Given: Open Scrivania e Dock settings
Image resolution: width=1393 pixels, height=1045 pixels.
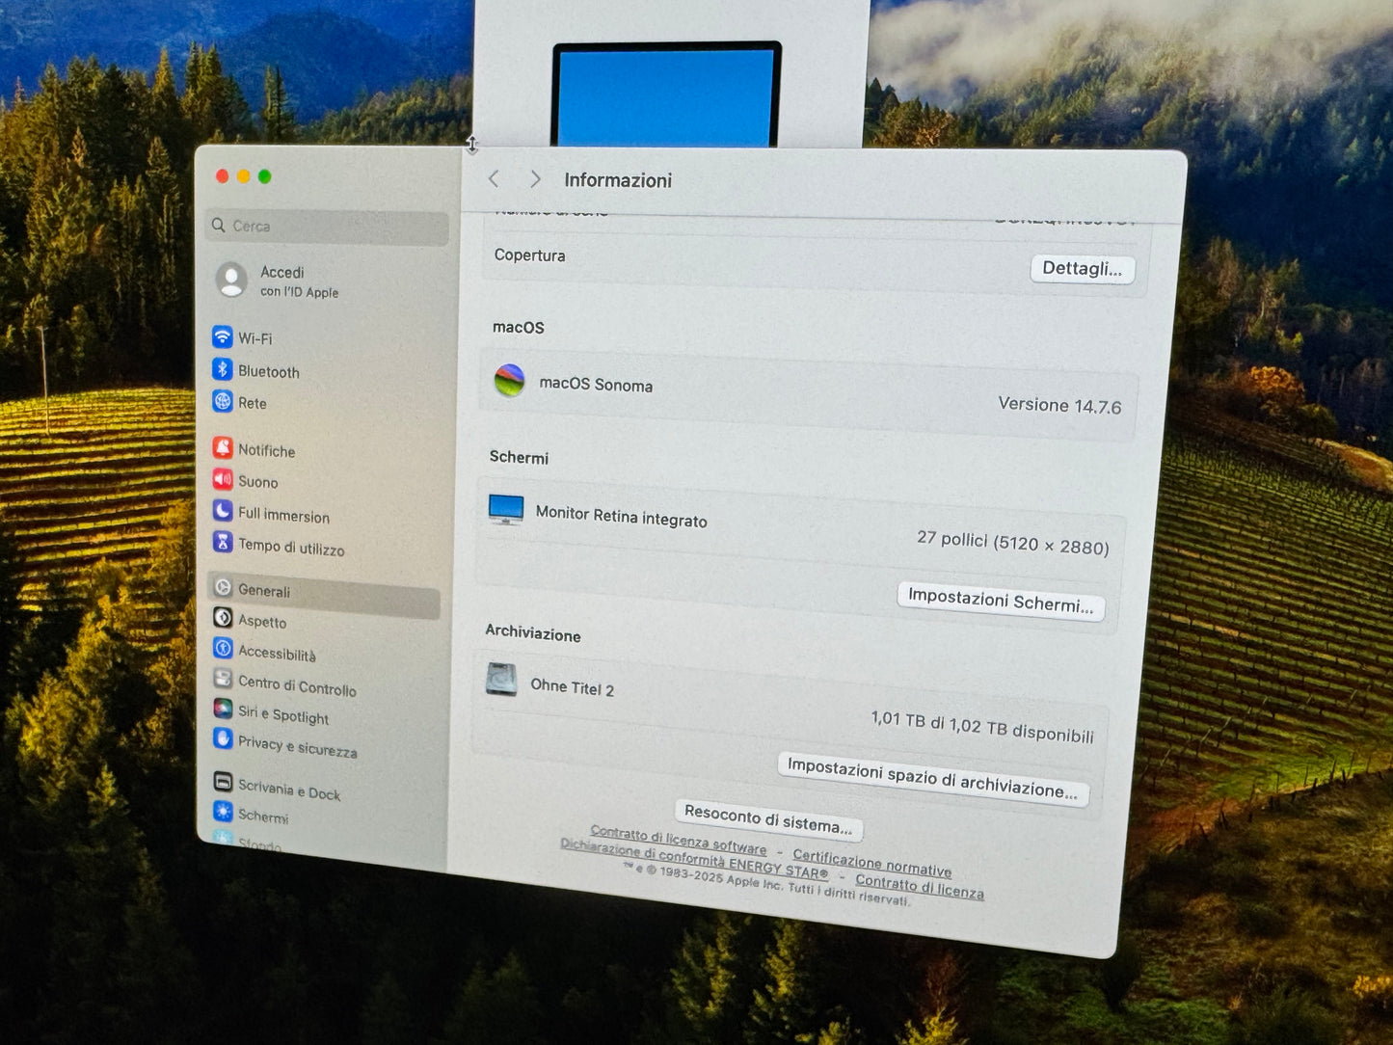Looking at the screenshot, I should (288, 790).
